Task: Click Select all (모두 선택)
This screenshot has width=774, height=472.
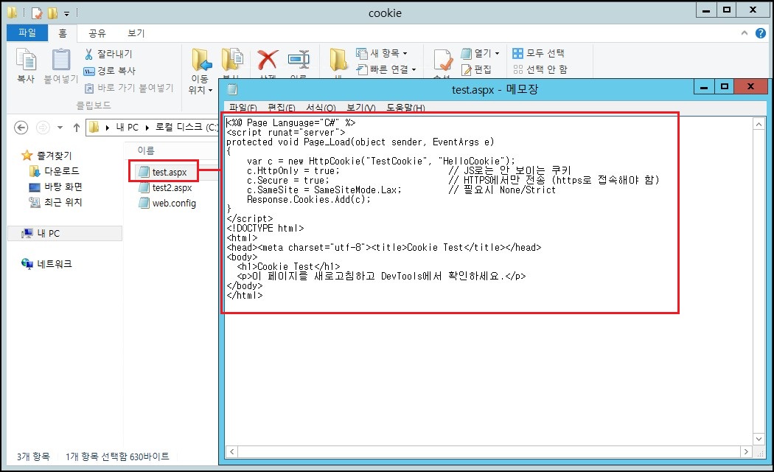Action: pyautogui.click(x=539, y=53)
